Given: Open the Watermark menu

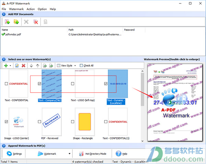Looking at the screenshot, I should [x=16, y=9].
